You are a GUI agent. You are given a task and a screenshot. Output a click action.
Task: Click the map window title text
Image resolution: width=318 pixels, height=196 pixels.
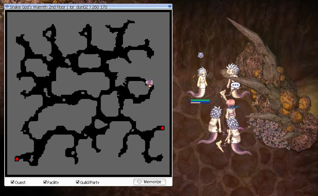[58, 7]
